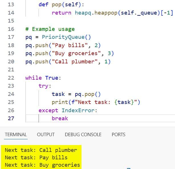Screen dimensions: 175x169
Task: Click line number 26 in gutter
Action: [x=11, y=110]
